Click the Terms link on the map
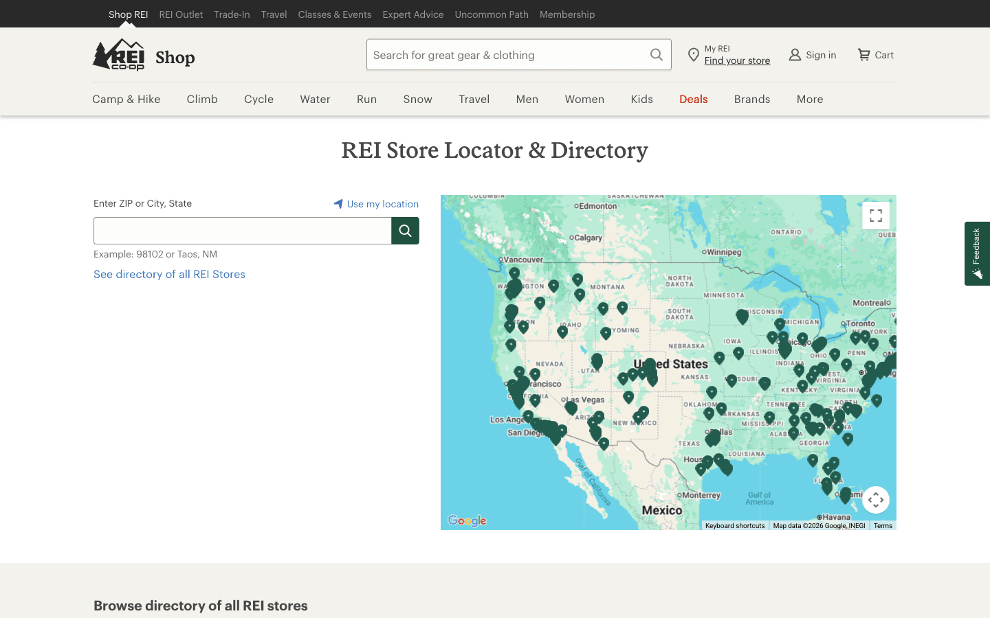This screenshot has height=618, width=990. pos(882,525)
